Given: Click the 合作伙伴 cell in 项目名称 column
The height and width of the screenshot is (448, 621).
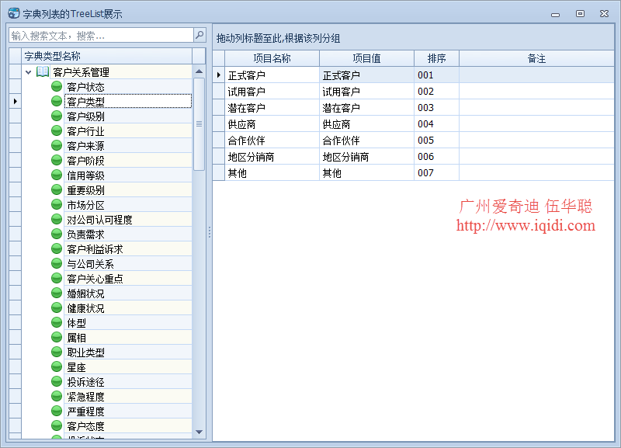Looking at the screenshot, I should [x=272, y=141].
